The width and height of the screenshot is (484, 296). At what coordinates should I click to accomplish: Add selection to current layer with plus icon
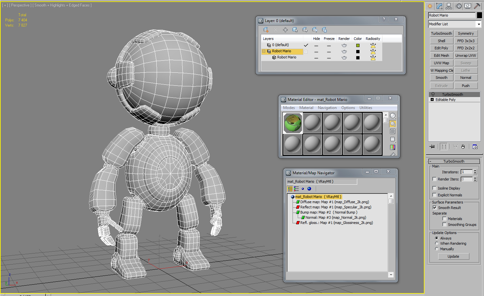285,30
